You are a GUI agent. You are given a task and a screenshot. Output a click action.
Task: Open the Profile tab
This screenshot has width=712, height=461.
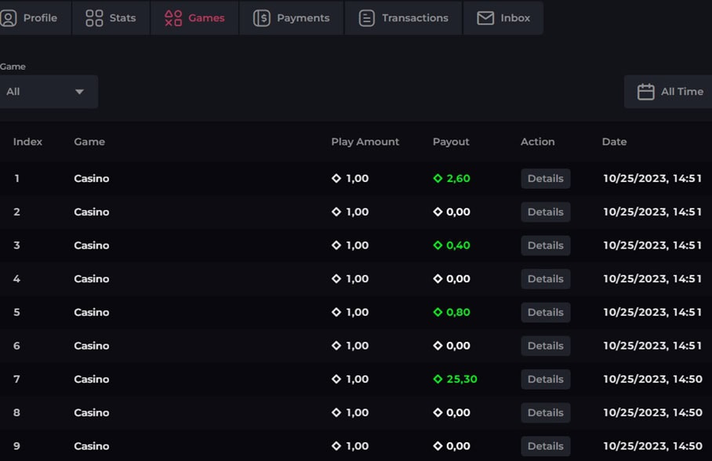click(x=35, y=18)
